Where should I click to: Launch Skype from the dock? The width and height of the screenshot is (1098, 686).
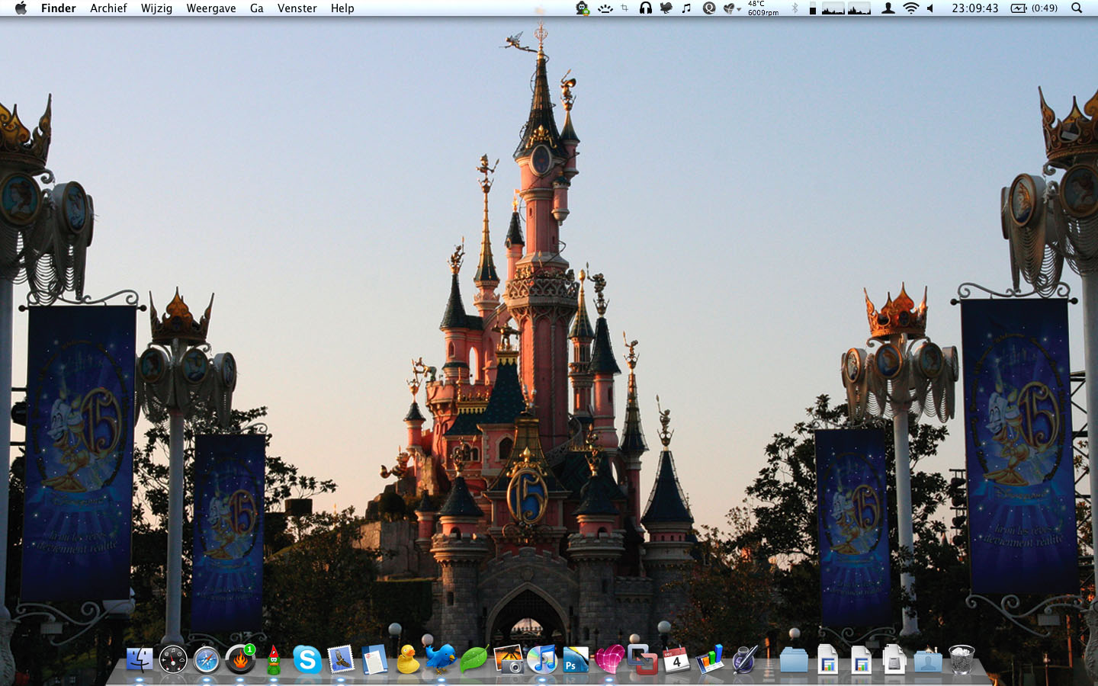pyautogui.click(x=307, y=660)
